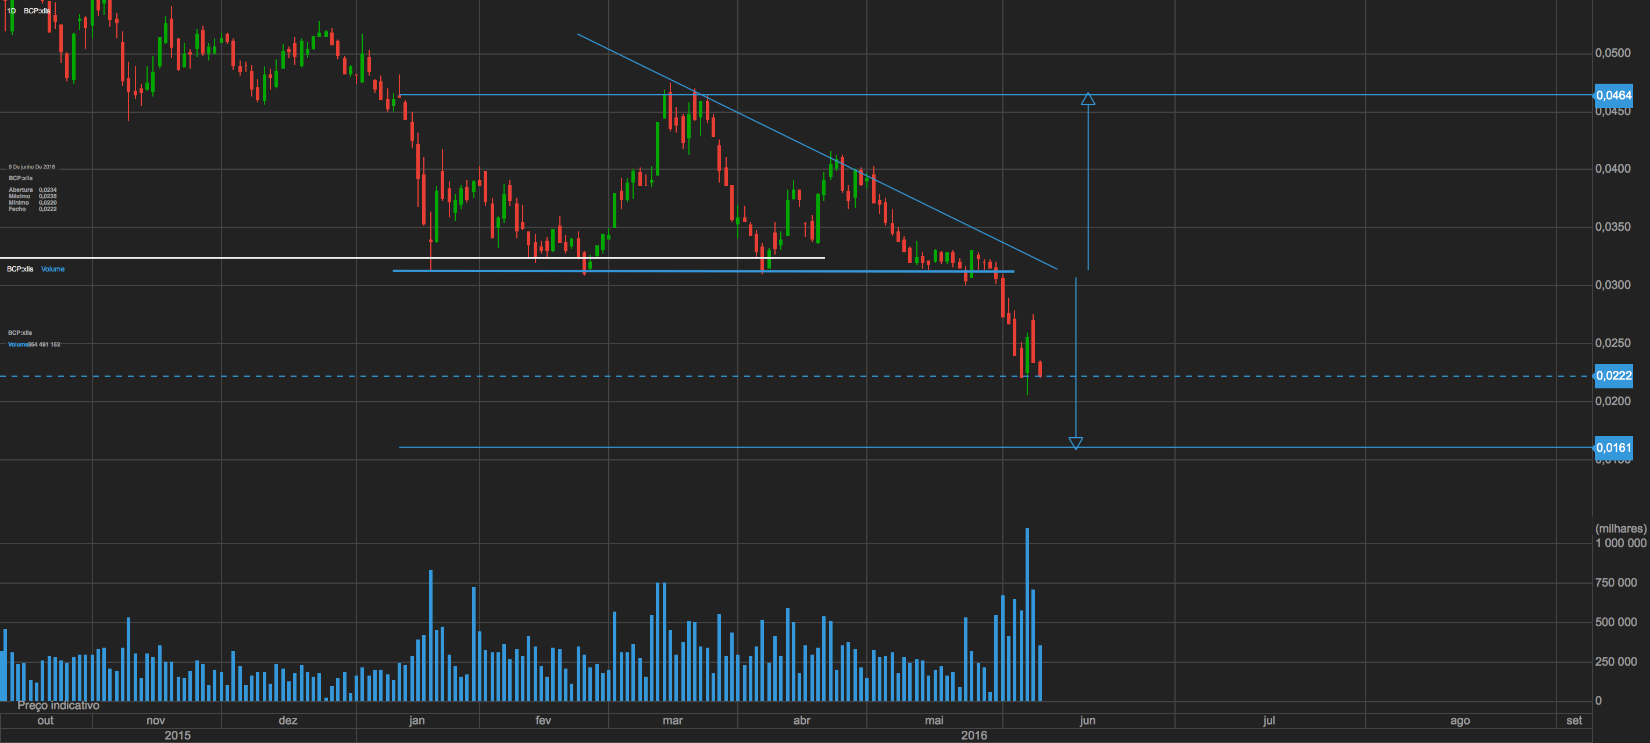Click the 1D interval label

[11, 11]
